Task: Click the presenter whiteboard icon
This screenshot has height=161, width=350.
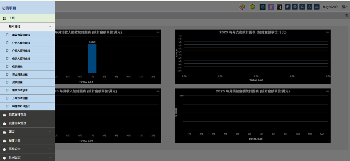Action: [279, 7]
